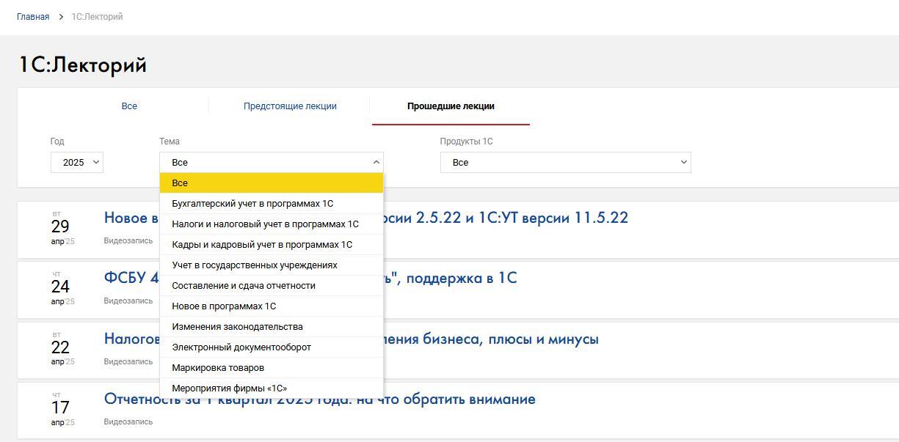
Task: Click the 17 апр date block
Action: tap(62, 409)
